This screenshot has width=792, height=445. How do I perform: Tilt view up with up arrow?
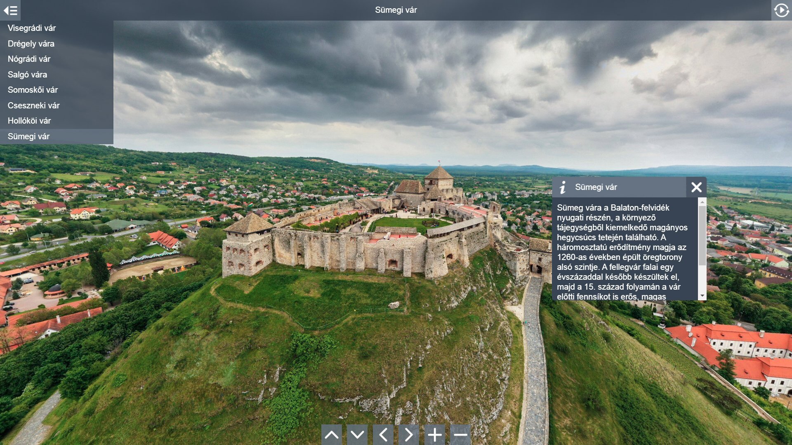pos(332,434)
